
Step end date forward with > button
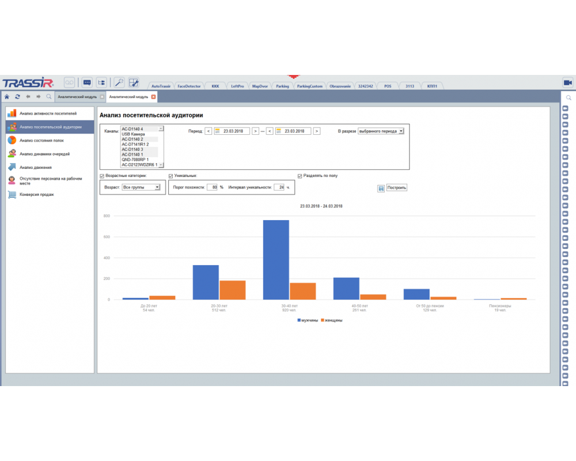coord(317,131)
